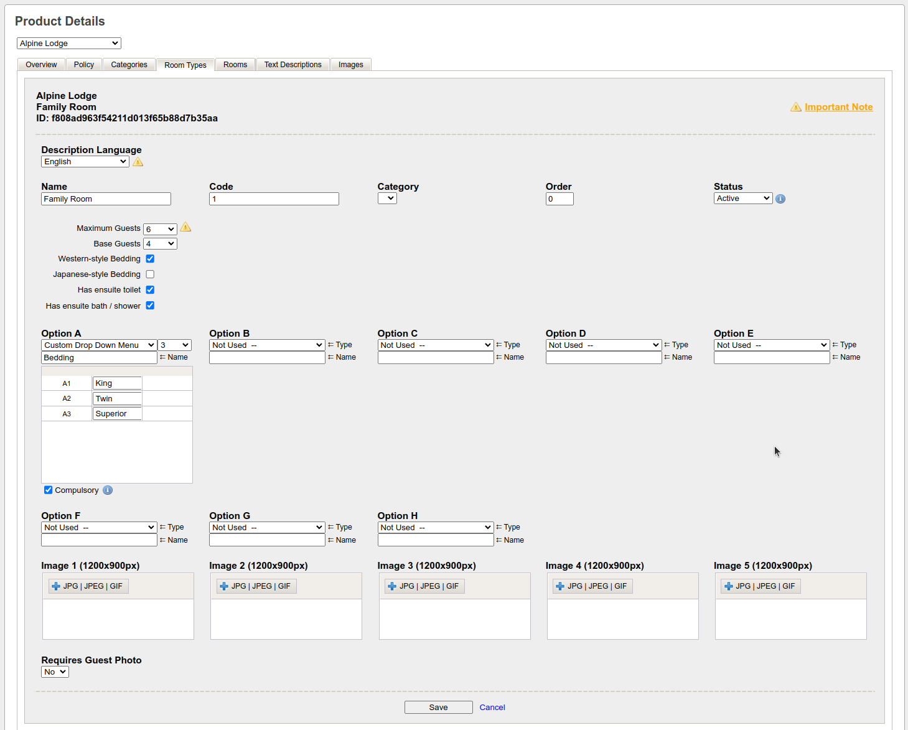
Task: Click the Cancel link
Action: [492, 708]
